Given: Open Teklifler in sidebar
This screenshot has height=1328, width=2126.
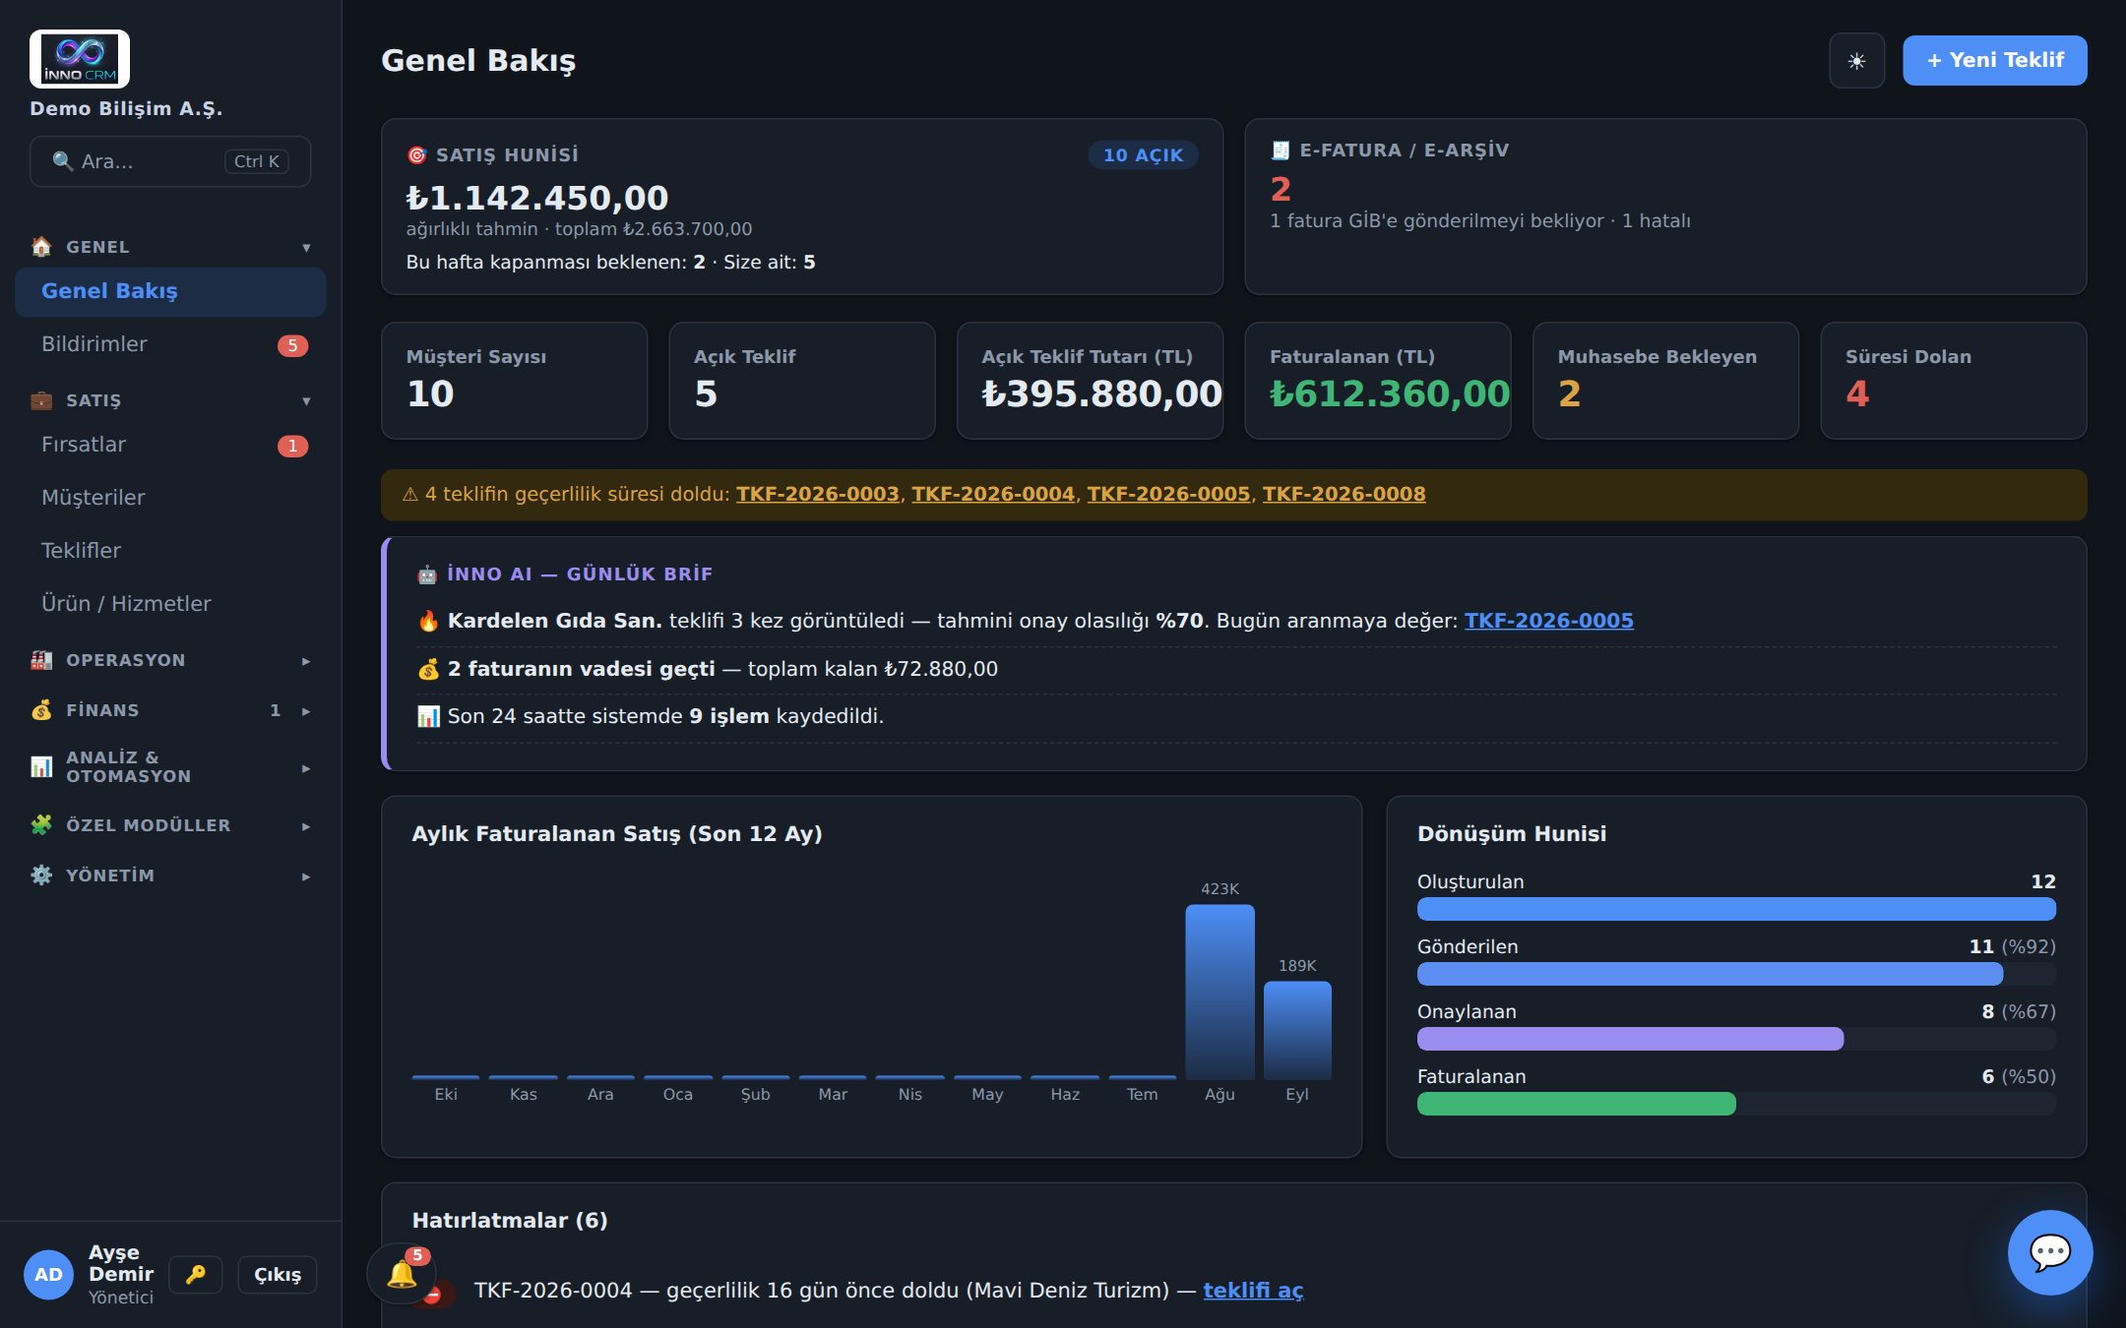Looking at the screenshot, I should tap(170, 551).
